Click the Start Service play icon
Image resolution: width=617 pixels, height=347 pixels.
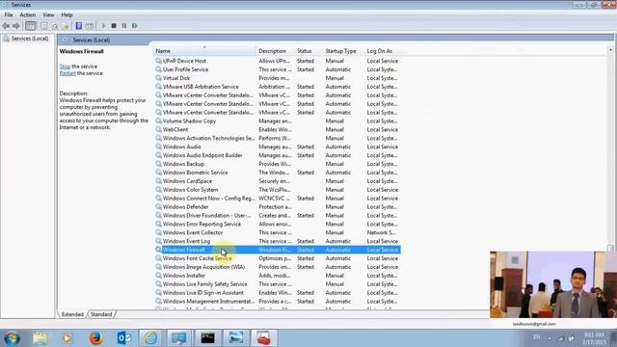[x=103, y=26]
